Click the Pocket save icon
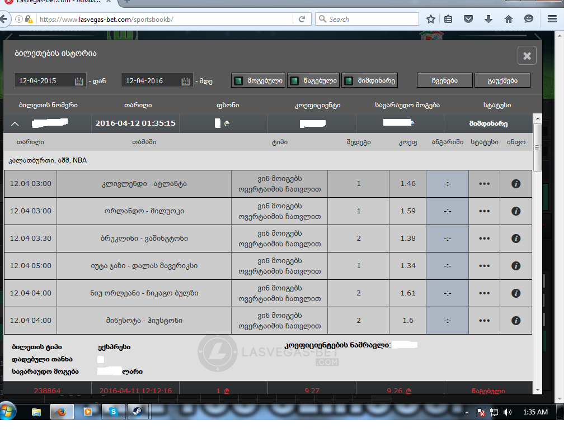 468,19
